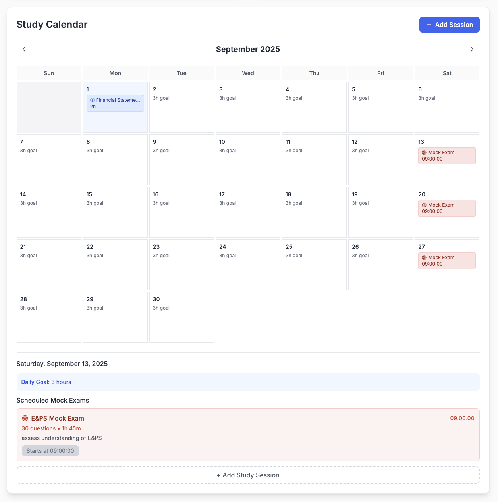This screenshot has width=498, height=502.
Task: Click the 3h goal label on September 15
Action: coord(95,203)
